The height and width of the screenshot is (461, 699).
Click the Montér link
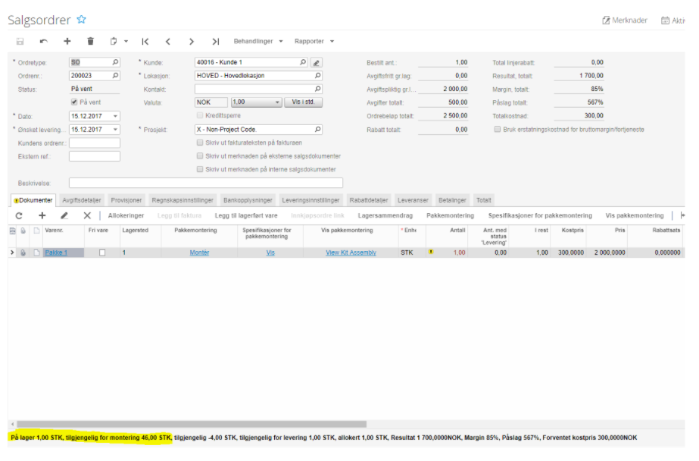[199, 252]
